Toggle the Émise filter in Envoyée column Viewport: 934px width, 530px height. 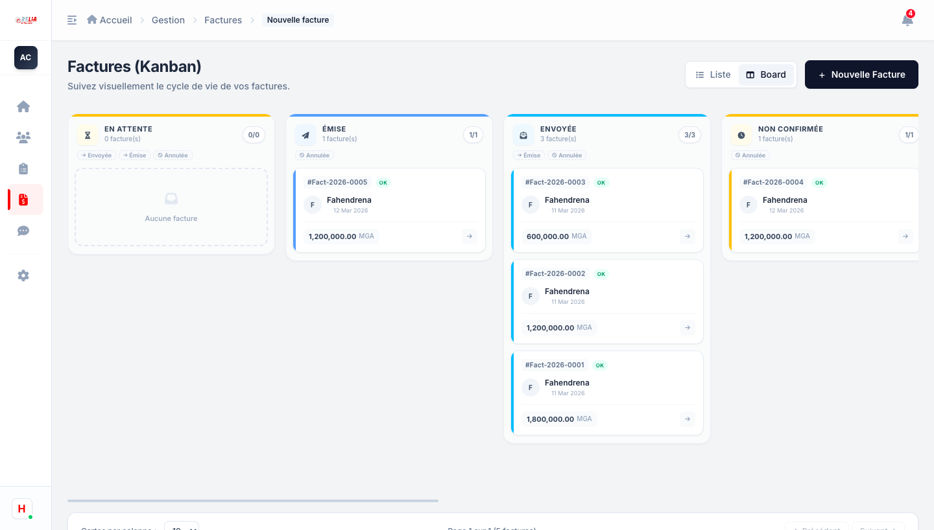click(529, 156)
